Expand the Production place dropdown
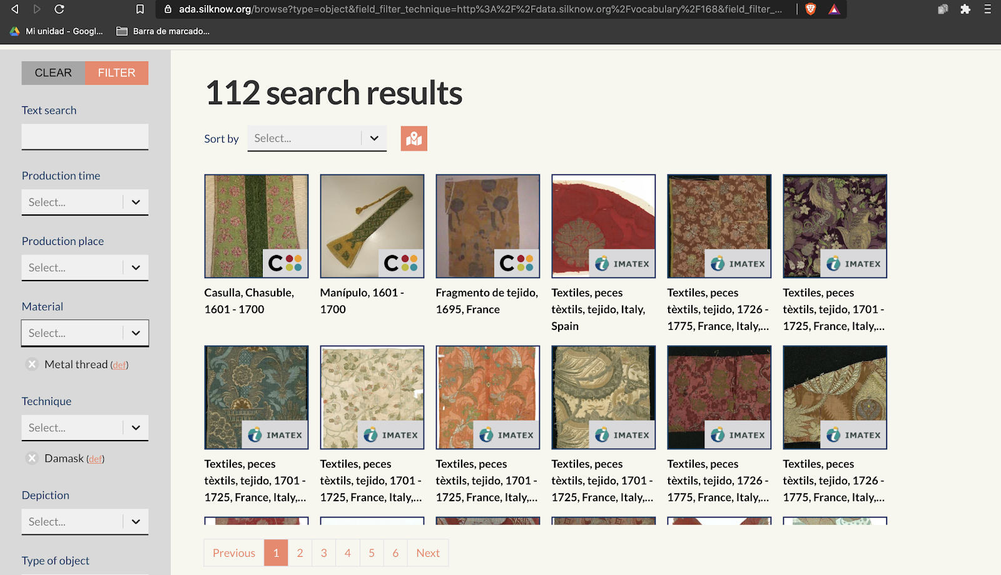The height and width of the screenshot is (575, 1001). pyautogui.click(x=85, y=267)
